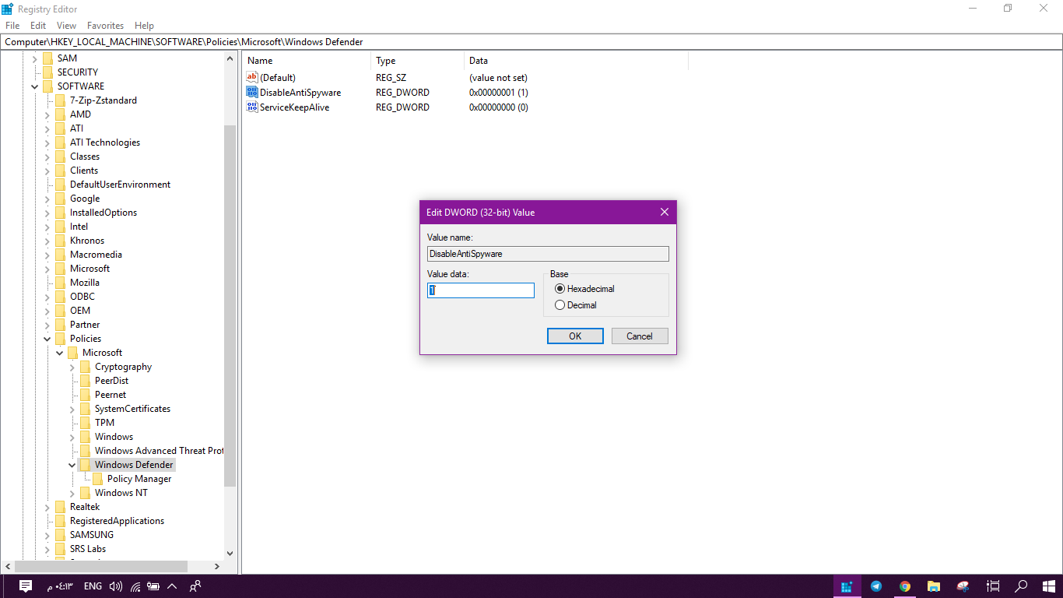
Task: Click the SAMSUNG folder icon
Action: pos(60,535)
